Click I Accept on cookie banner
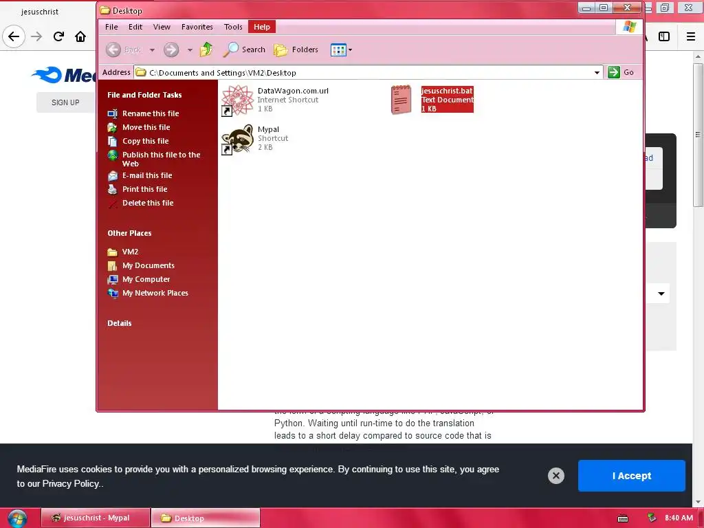 tap(632, 476)
